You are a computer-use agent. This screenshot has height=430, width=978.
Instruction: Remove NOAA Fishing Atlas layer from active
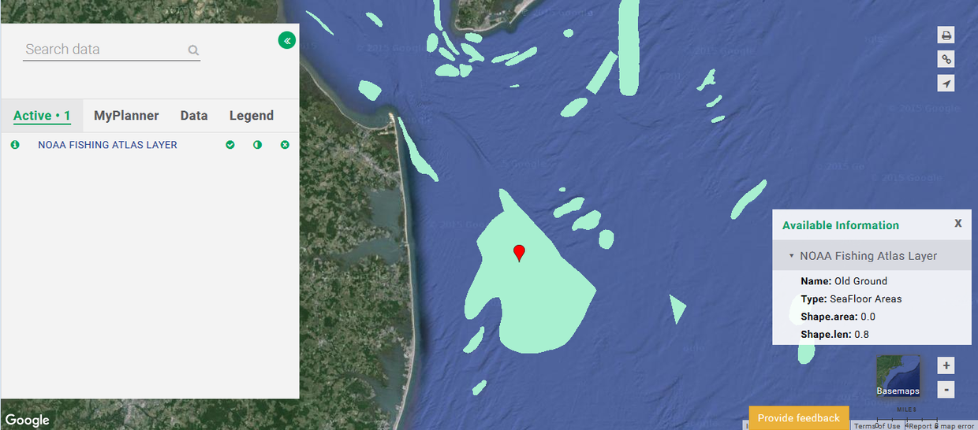coord(285,145)
